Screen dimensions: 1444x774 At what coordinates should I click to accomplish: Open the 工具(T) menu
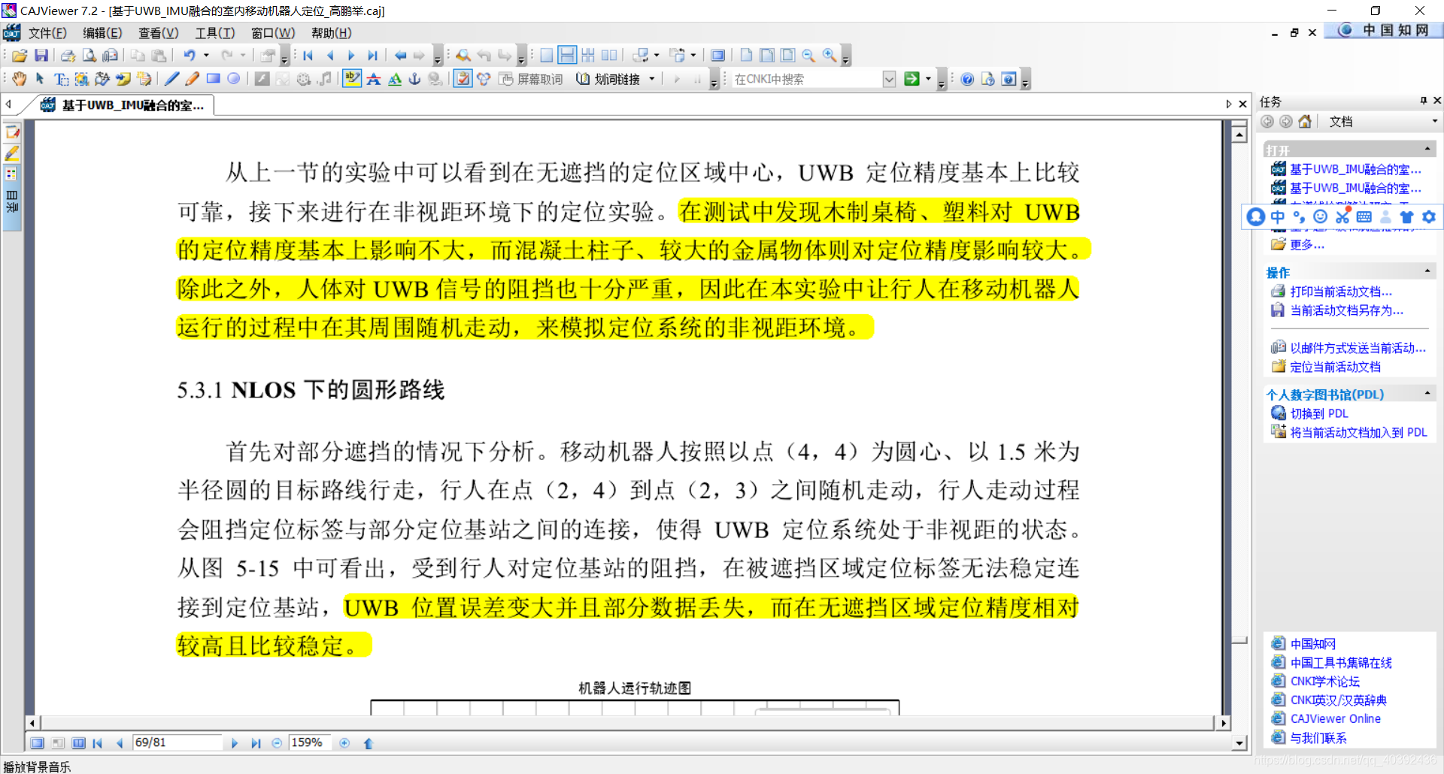215,33
